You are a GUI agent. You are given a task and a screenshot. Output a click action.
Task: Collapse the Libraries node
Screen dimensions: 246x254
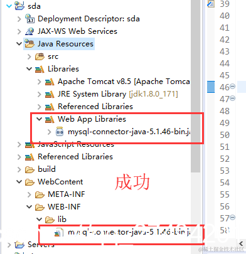(29, 69)
